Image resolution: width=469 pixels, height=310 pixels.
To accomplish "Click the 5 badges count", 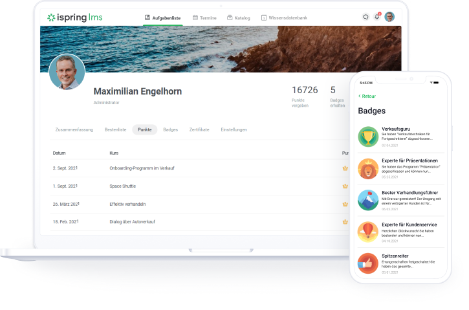I will [333, 90].
